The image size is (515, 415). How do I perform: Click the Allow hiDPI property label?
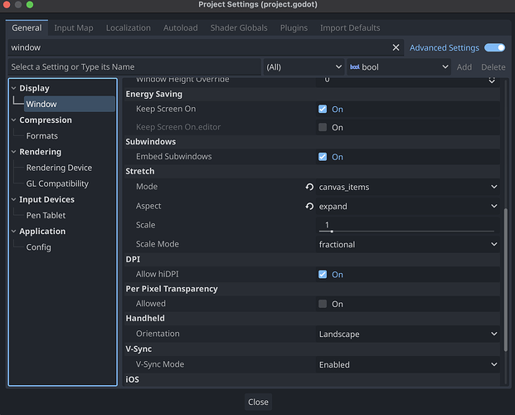coord(158,274)
